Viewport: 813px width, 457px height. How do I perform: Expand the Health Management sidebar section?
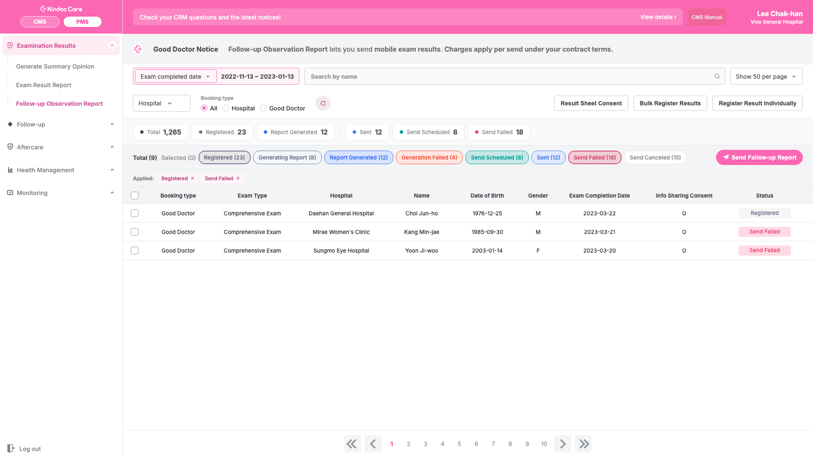pyautogui.click(x=112, y=170)
